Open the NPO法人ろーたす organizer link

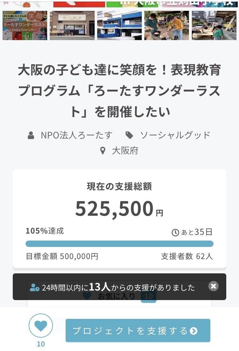click(x=76, y=135)
